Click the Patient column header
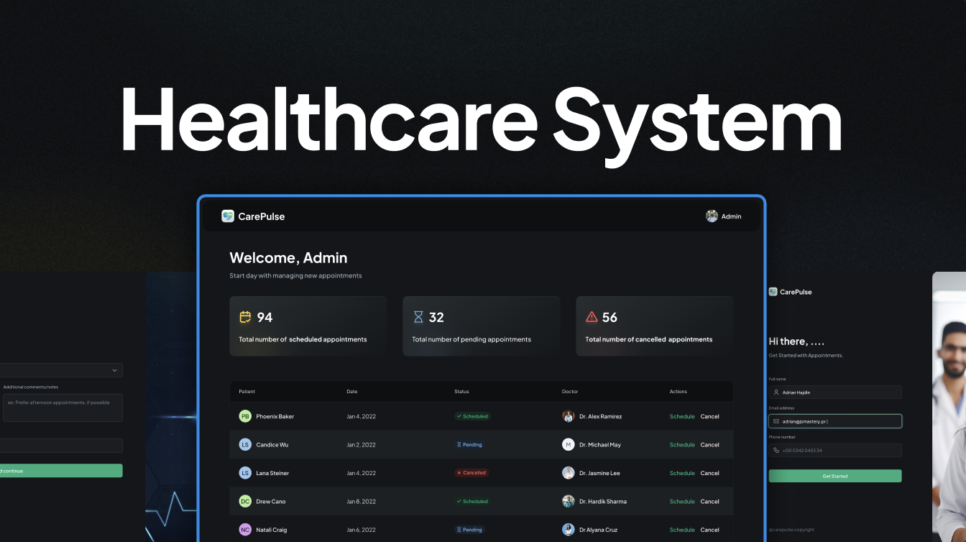The image size is (966, 542). 247,392
